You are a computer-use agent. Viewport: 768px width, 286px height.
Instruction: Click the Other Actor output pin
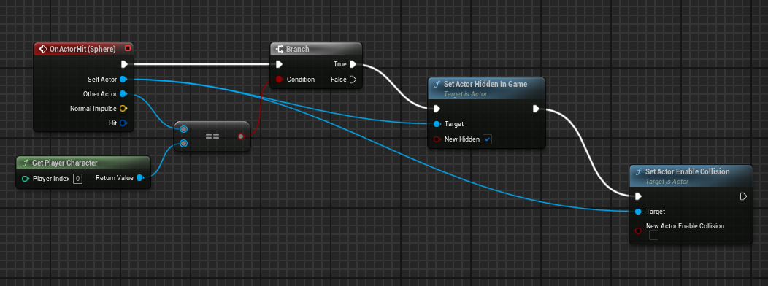(x=123, y=93)
